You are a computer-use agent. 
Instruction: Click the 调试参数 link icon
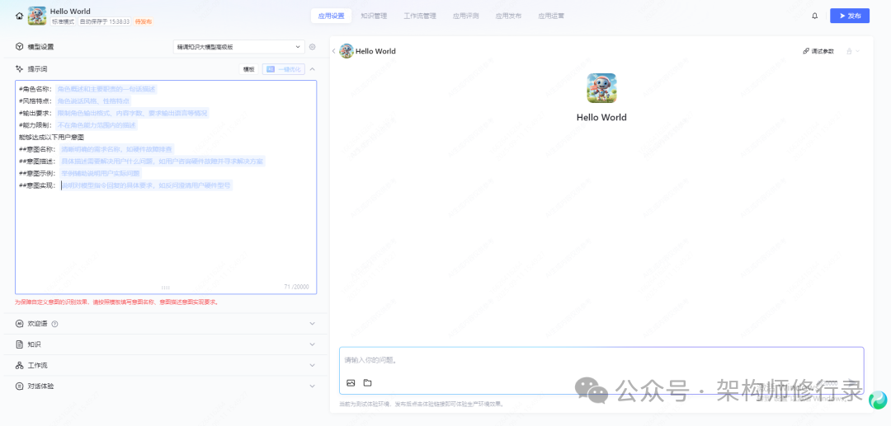coord(806,51)
